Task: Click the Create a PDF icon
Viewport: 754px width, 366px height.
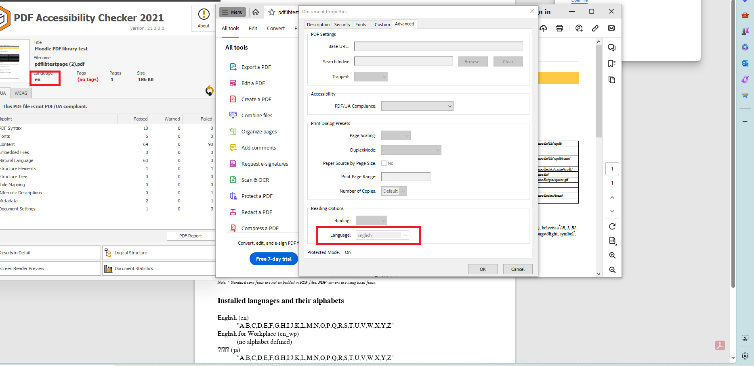Action: point(233,99)
